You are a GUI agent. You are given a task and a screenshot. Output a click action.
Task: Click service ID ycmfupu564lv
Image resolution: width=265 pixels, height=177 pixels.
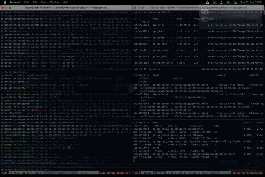[x=141, y=31]
